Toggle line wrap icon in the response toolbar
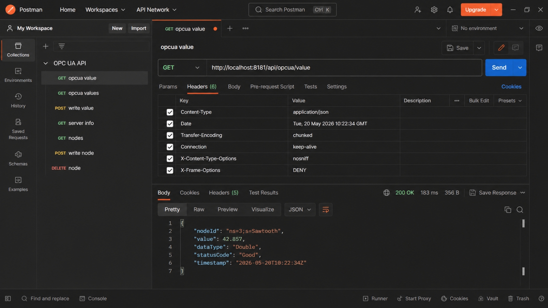The image size is (548, 308). coord(326,210)
